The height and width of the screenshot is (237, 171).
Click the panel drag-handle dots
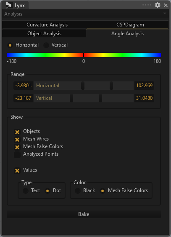[147, 5]
